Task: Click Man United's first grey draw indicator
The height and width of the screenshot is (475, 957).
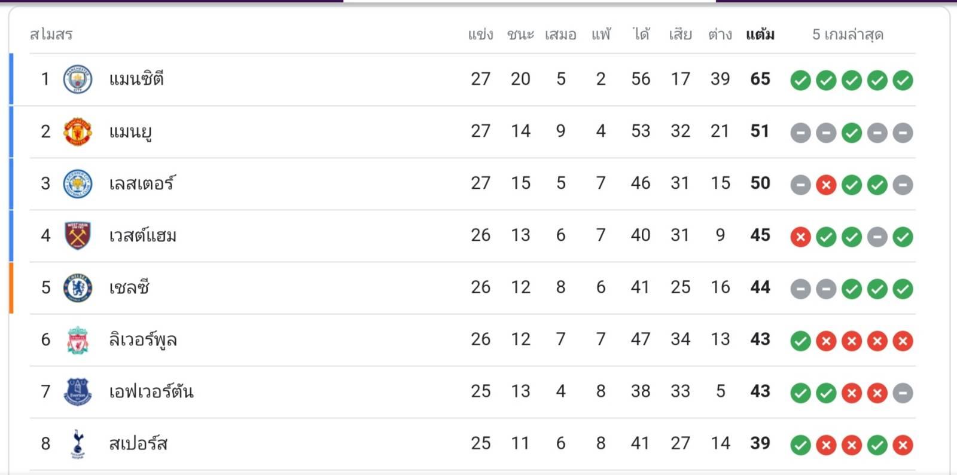Action: point(800,133)
